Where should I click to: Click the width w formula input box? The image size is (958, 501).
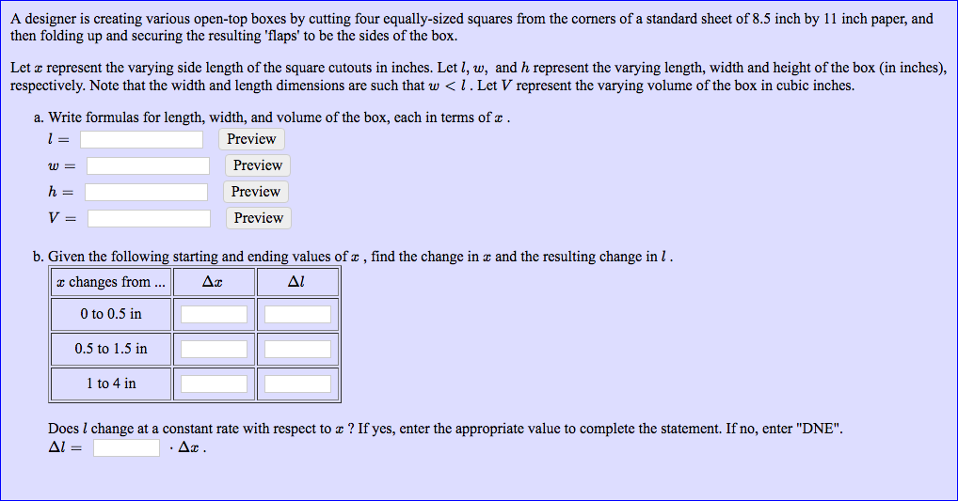pos(148,165)
